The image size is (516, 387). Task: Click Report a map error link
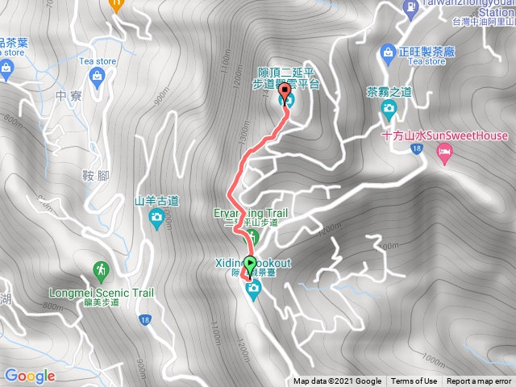pyautogui.click(x=478, y=381)
